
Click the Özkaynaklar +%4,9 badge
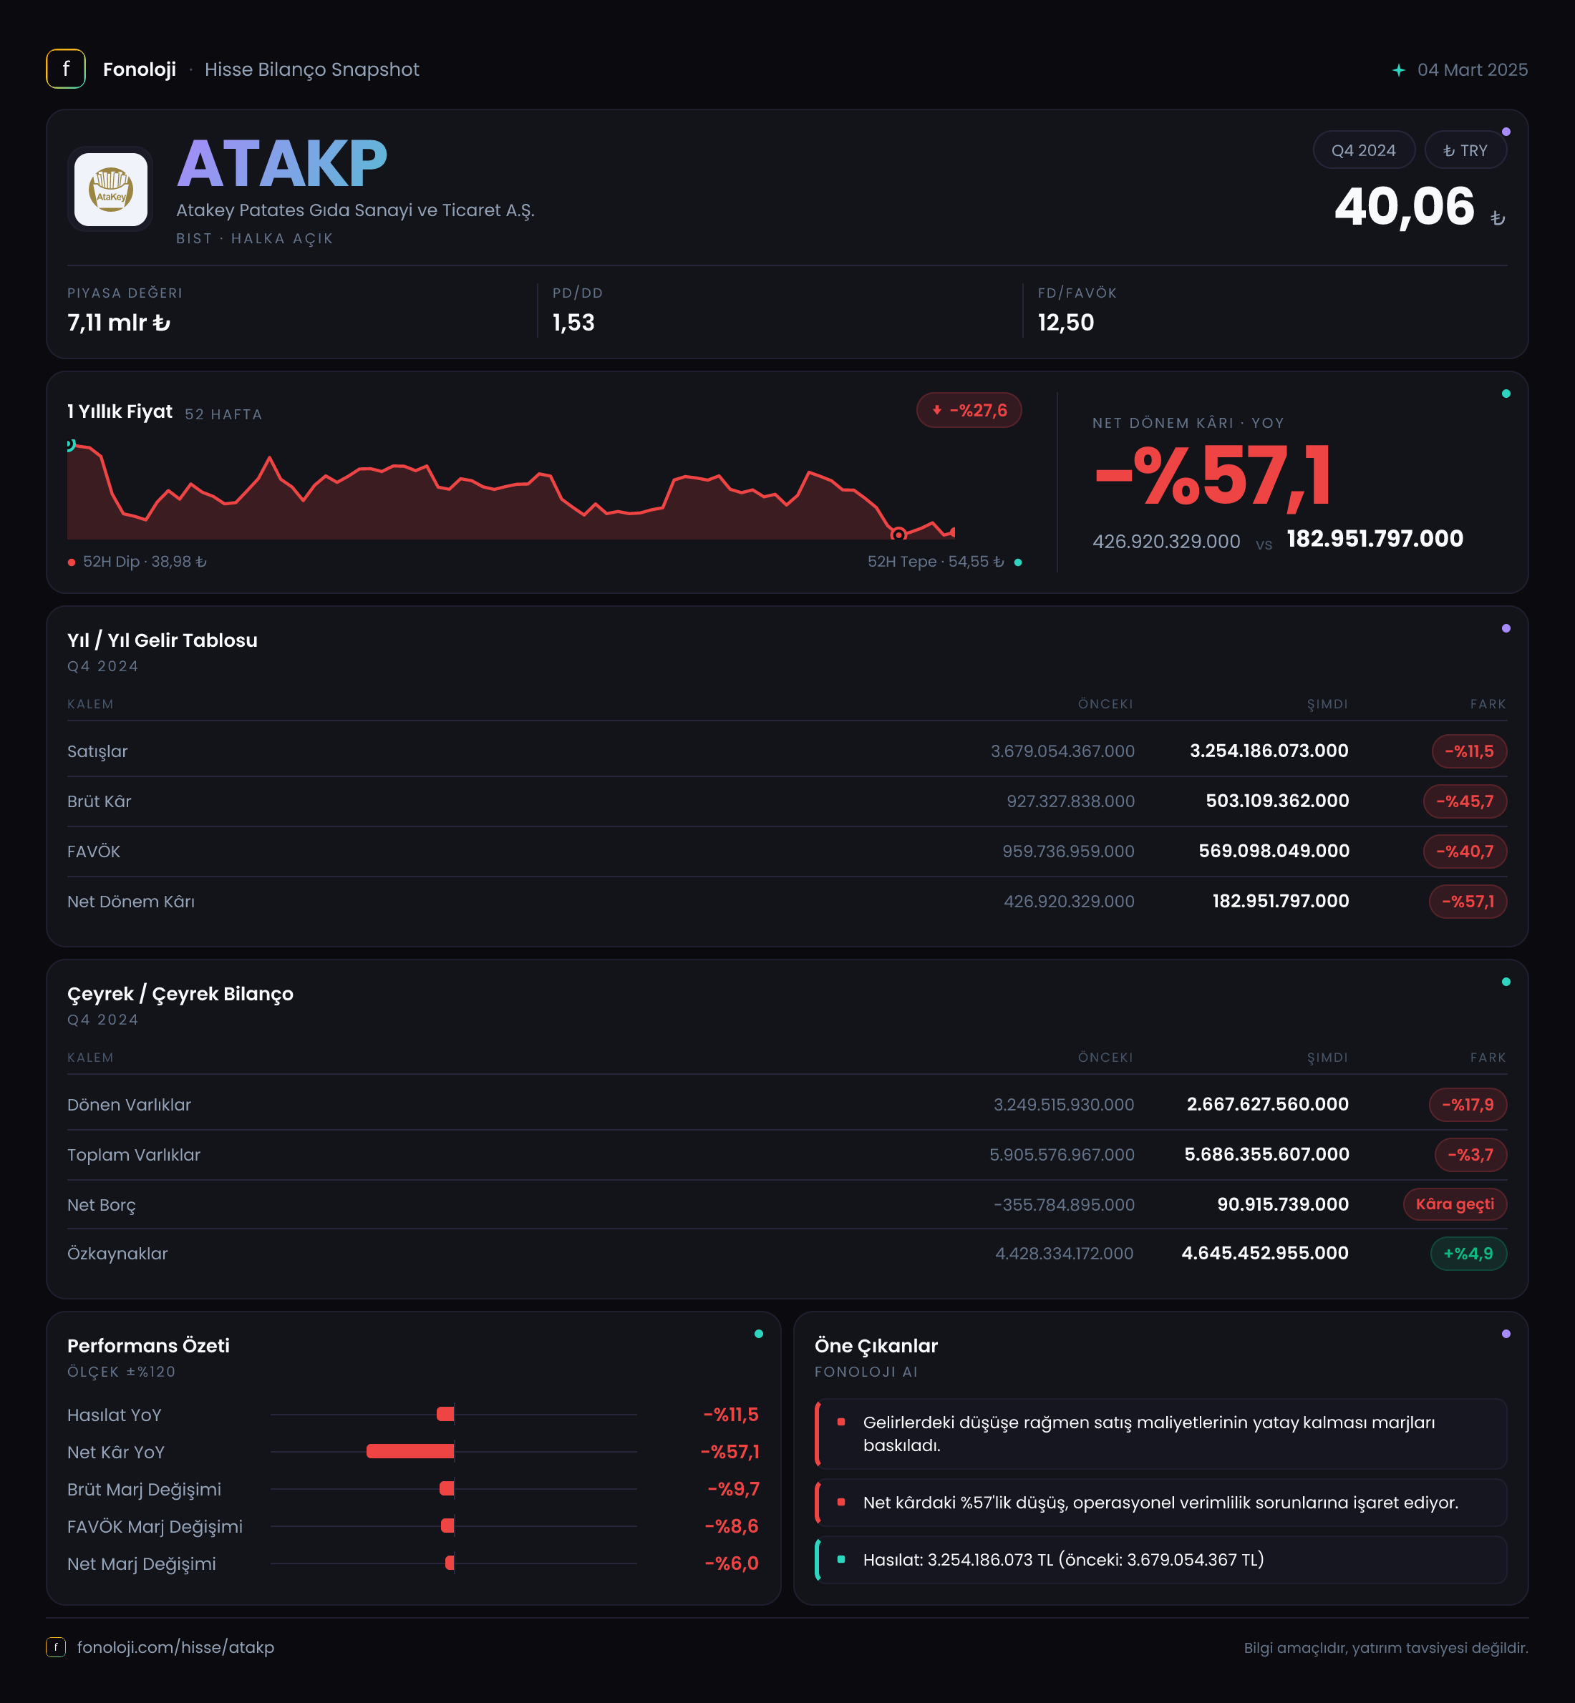tap(1468, 1253)
